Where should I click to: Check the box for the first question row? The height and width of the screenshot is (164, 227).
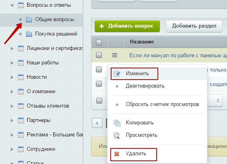point(99,55)
